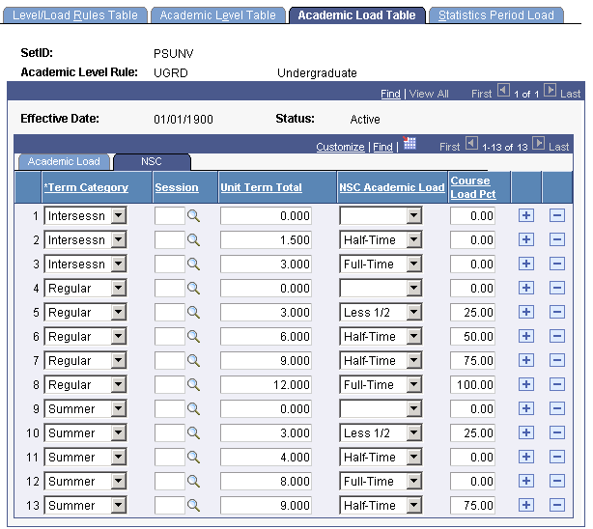This screenshot has height=529, width=593.
Task: Add a row after row 8
Action: point(526,384)
